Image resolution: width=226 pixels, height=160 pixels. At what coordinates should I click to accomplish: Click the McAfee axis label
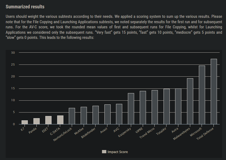coord(79,131)
